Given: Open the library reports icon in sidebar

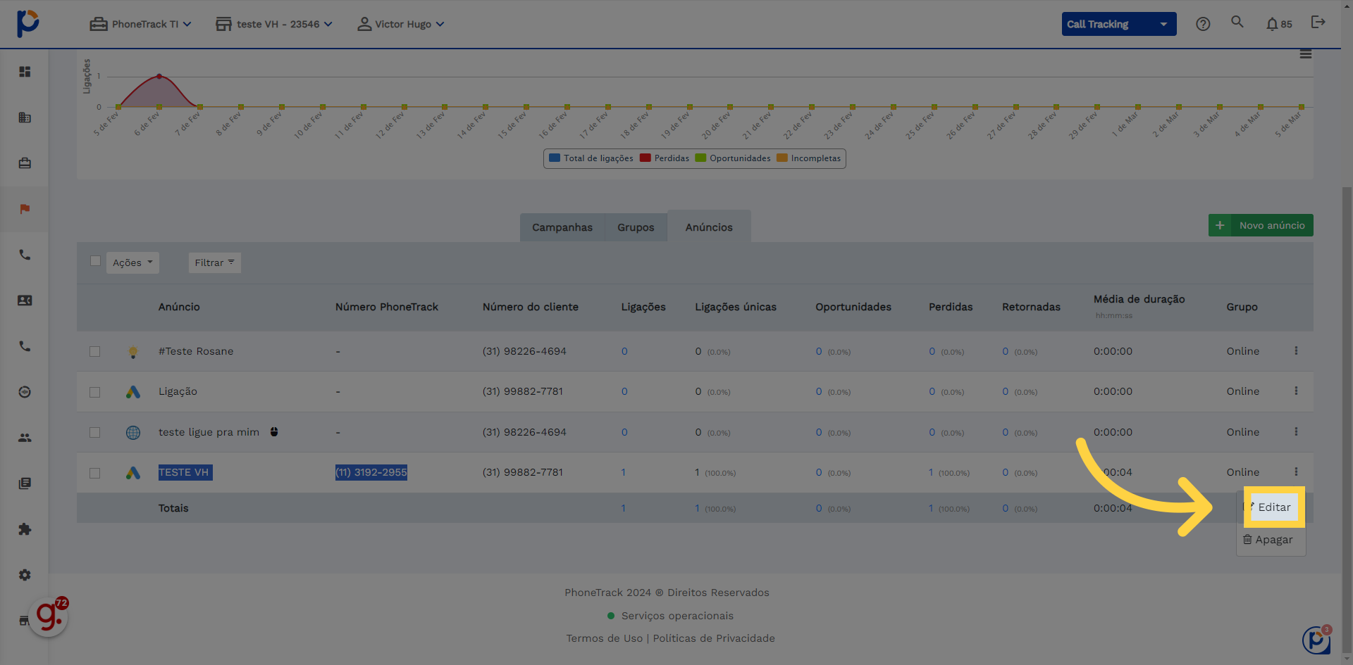Looking at the screenshot, I should tap(25, 483).
